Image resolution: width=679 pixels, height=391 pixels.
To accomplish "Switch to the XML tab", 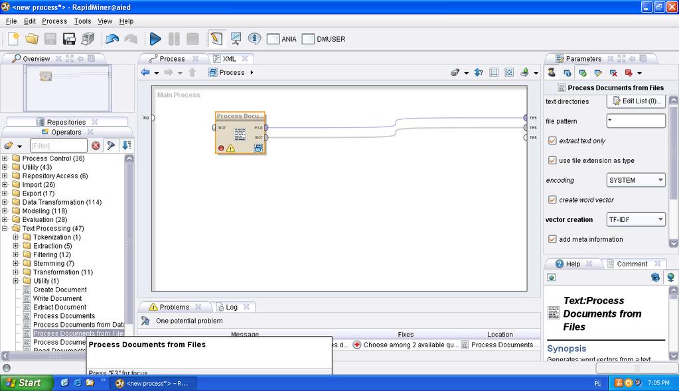I will coord(230,59).
